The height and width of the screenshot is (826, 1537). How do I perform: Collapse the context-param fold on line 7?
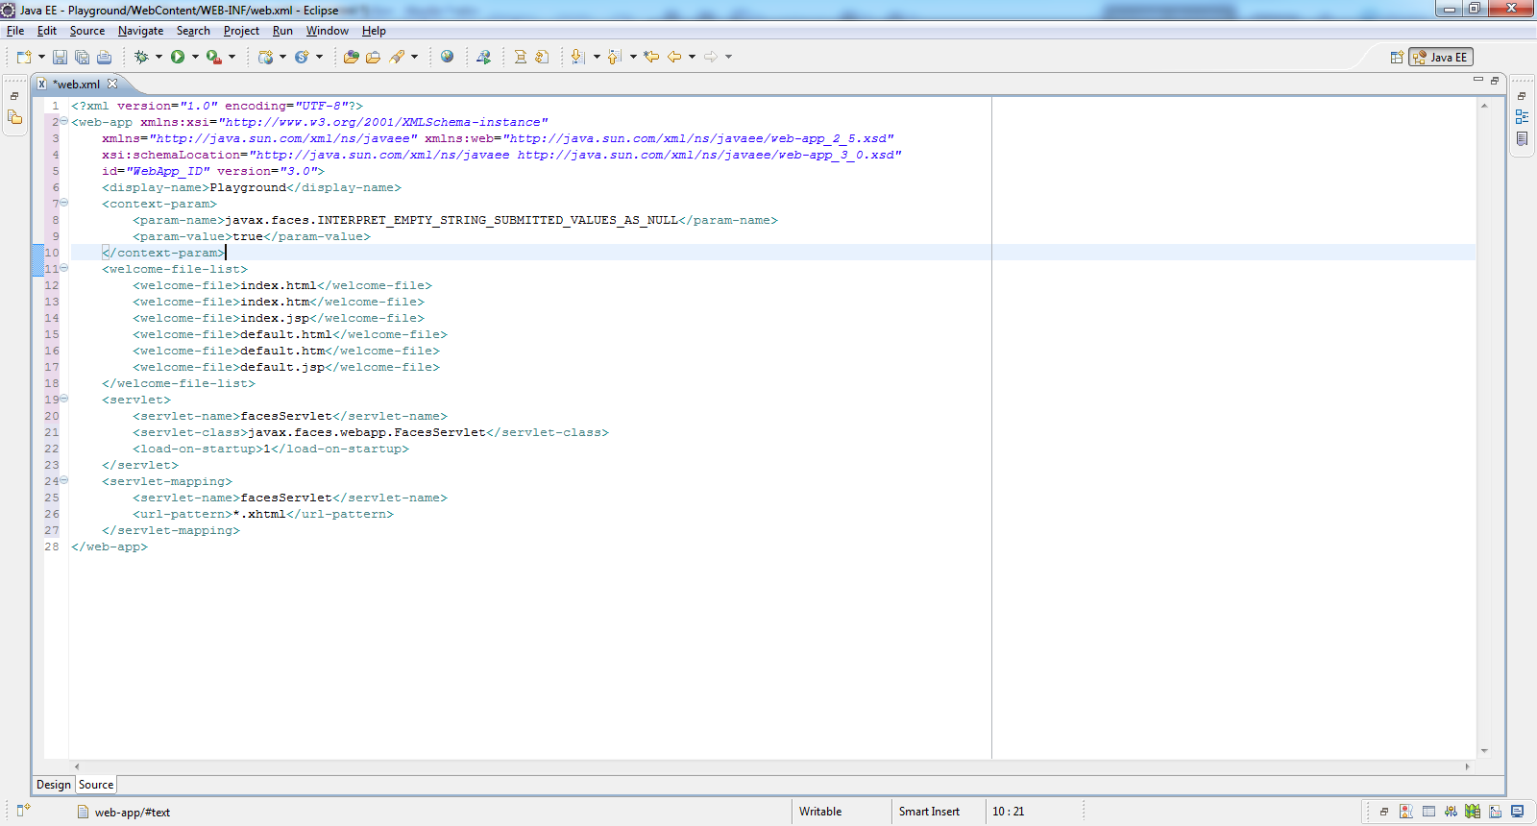pyautogui.click(x=64, y=204)
